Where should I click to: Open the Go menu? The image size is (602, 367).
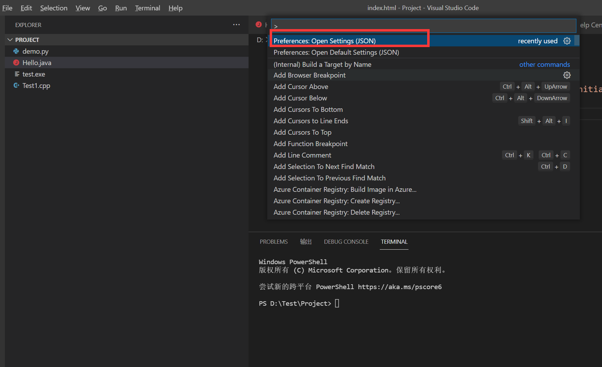coord(102,8)
